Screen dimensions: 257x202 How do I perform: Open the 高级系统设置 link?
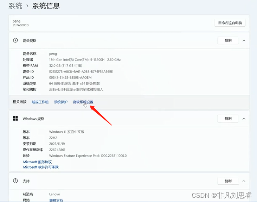point(83,102)
